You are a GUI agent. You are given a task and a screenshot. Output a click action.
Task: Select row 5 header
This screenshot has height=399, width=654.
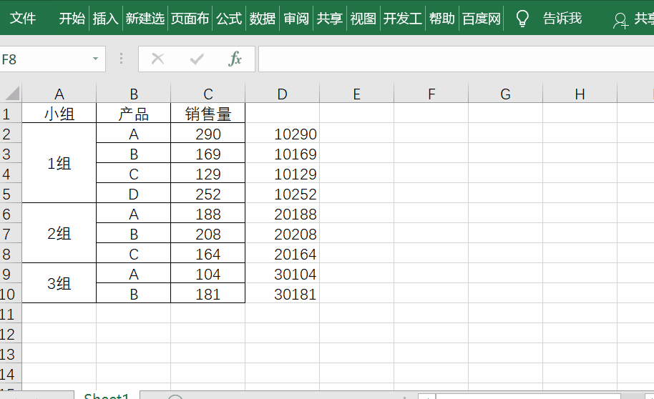[11, 194]
